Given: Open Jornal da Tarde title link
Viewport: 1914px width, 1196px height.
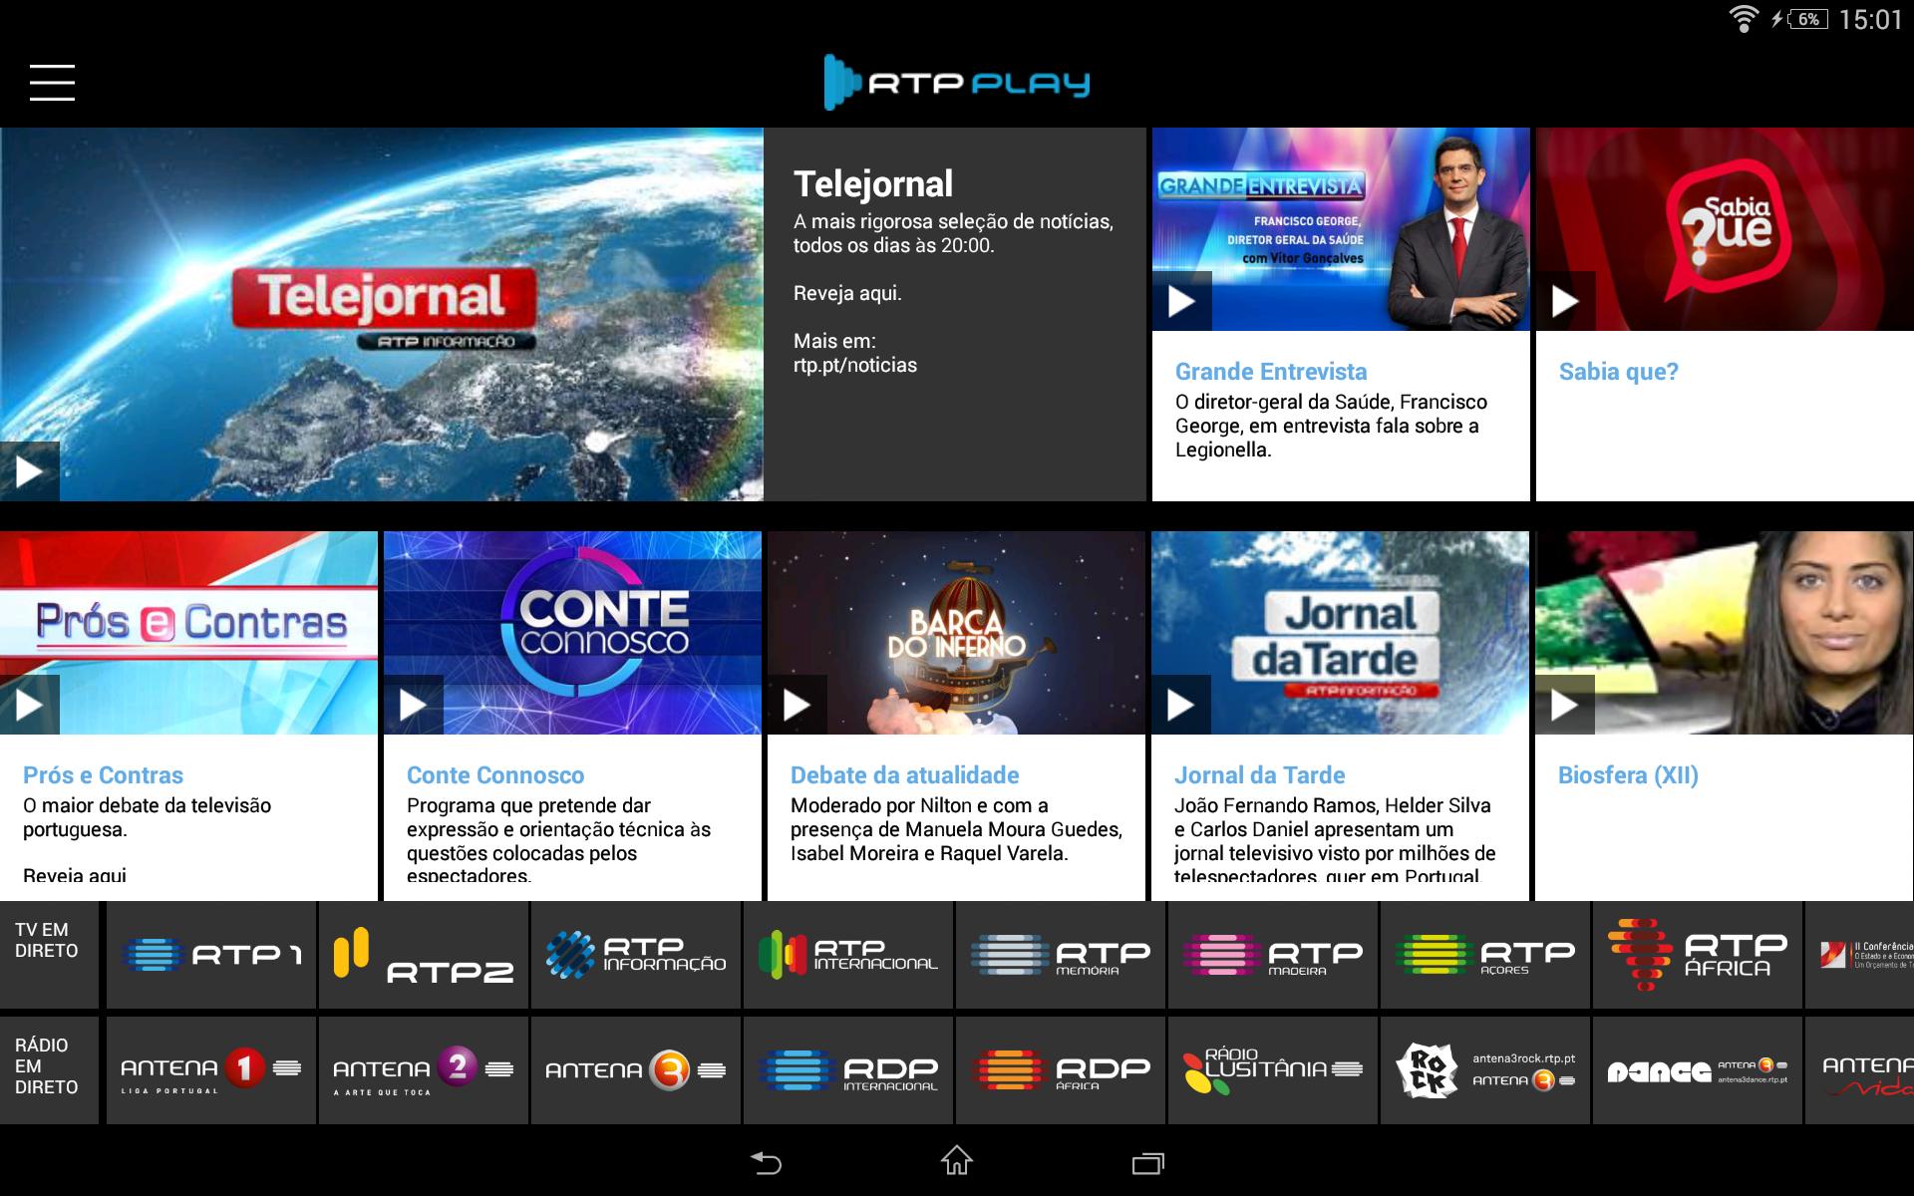Looking at the screenshot, I should [1260, 775].
